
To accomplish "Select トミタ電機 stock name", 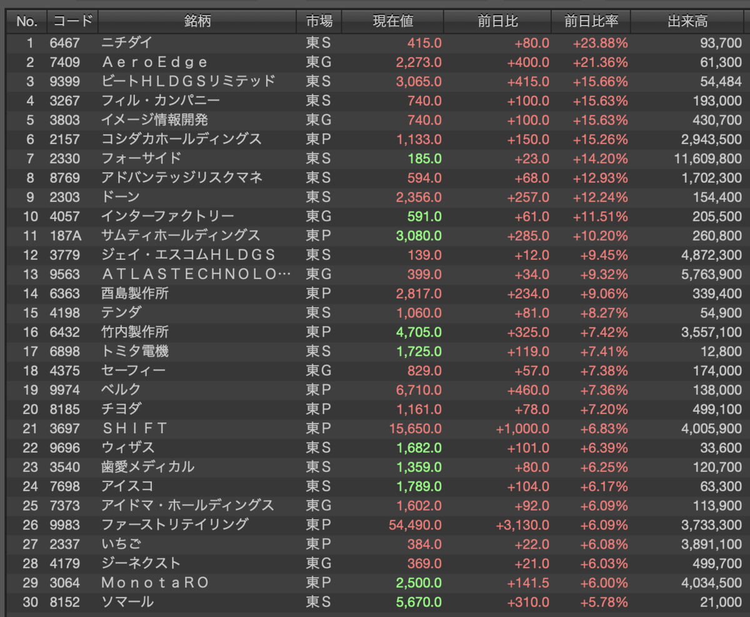I will (135, 351).
